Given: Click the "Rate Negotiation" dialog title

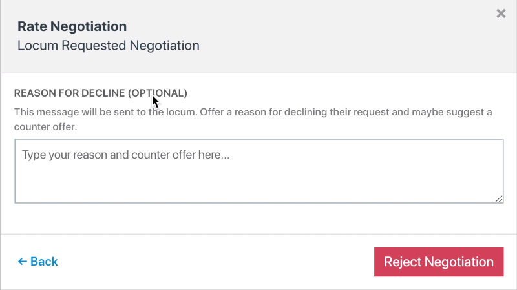Looking at the screenshot, I should tap(72, 26).
